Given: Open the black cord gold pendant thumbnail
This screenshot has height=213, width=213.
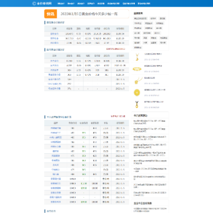Looking at the screenshot, I should [137, 105].
